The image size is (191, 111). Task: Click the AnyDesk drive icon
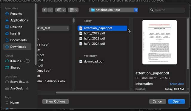coord(7,88)
